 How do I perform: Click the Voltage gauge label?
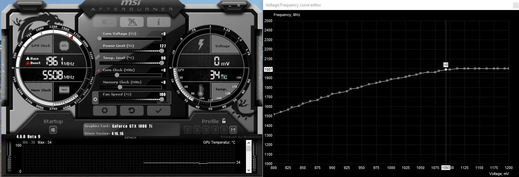222,46
